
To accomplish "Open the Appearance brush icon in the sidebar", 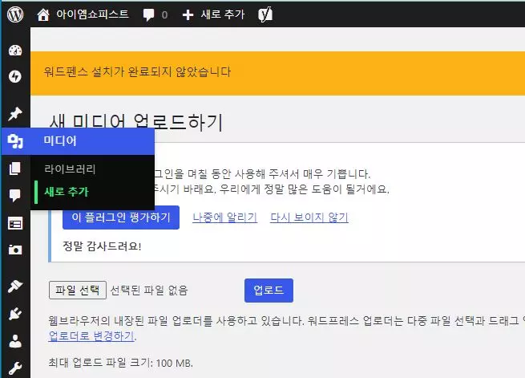I will (15, 286).
